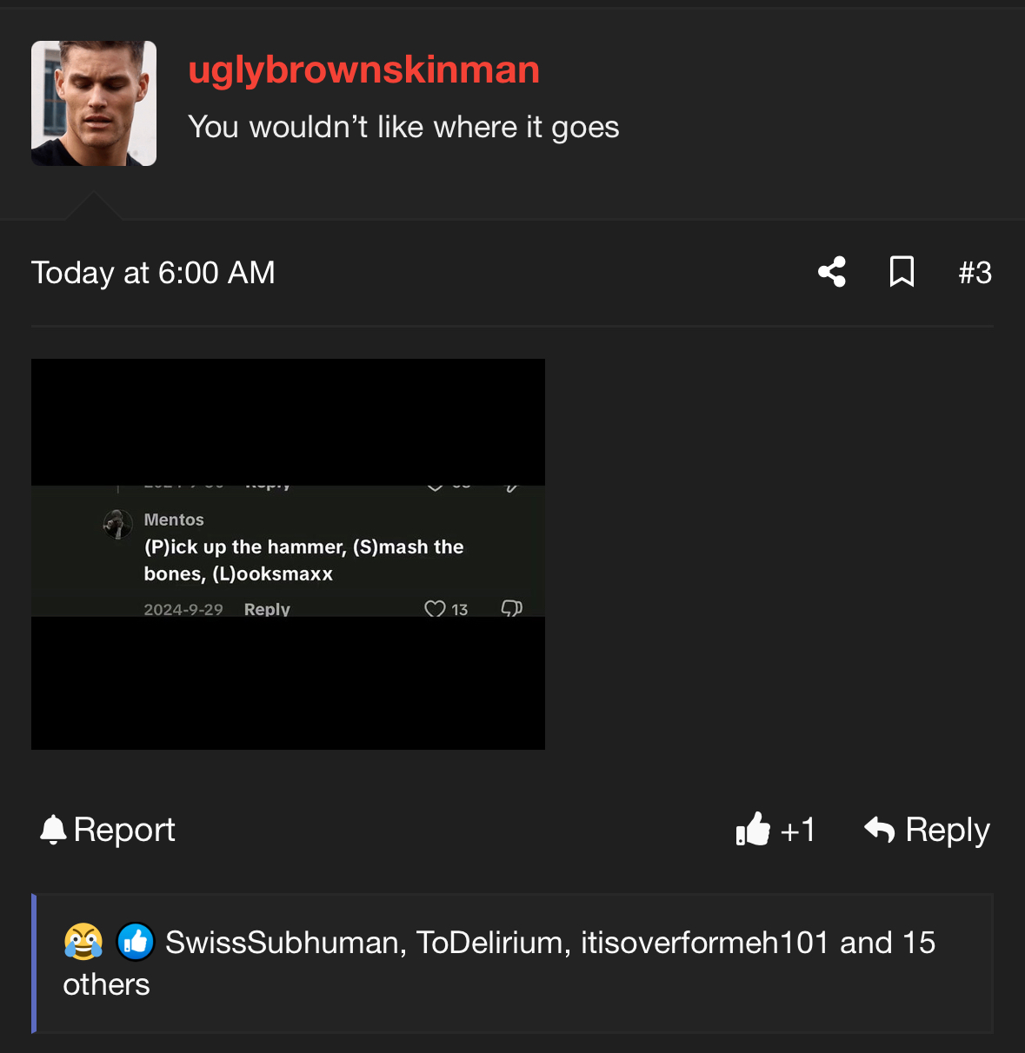The height and width of the screenshot is (1053, 1025).
Task: Tap the heart icon in embedded comment
Action: click(435, 609)
